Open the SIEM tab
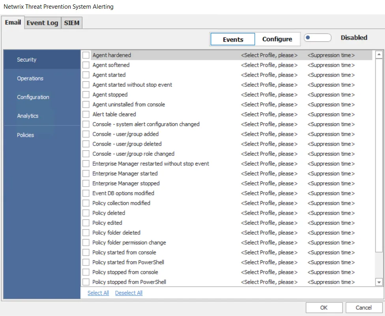385x316 pixels. [71, 23]
